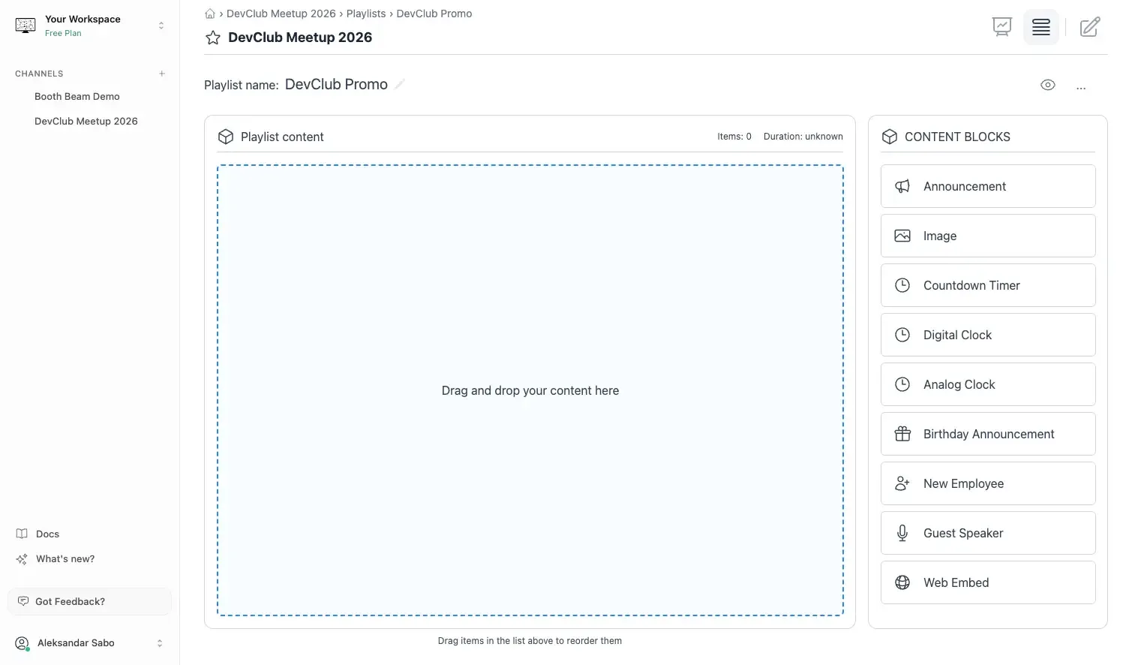Open the edit pencil-square icon
This screenshot has height=665, width=1132.
point(1090,27)
